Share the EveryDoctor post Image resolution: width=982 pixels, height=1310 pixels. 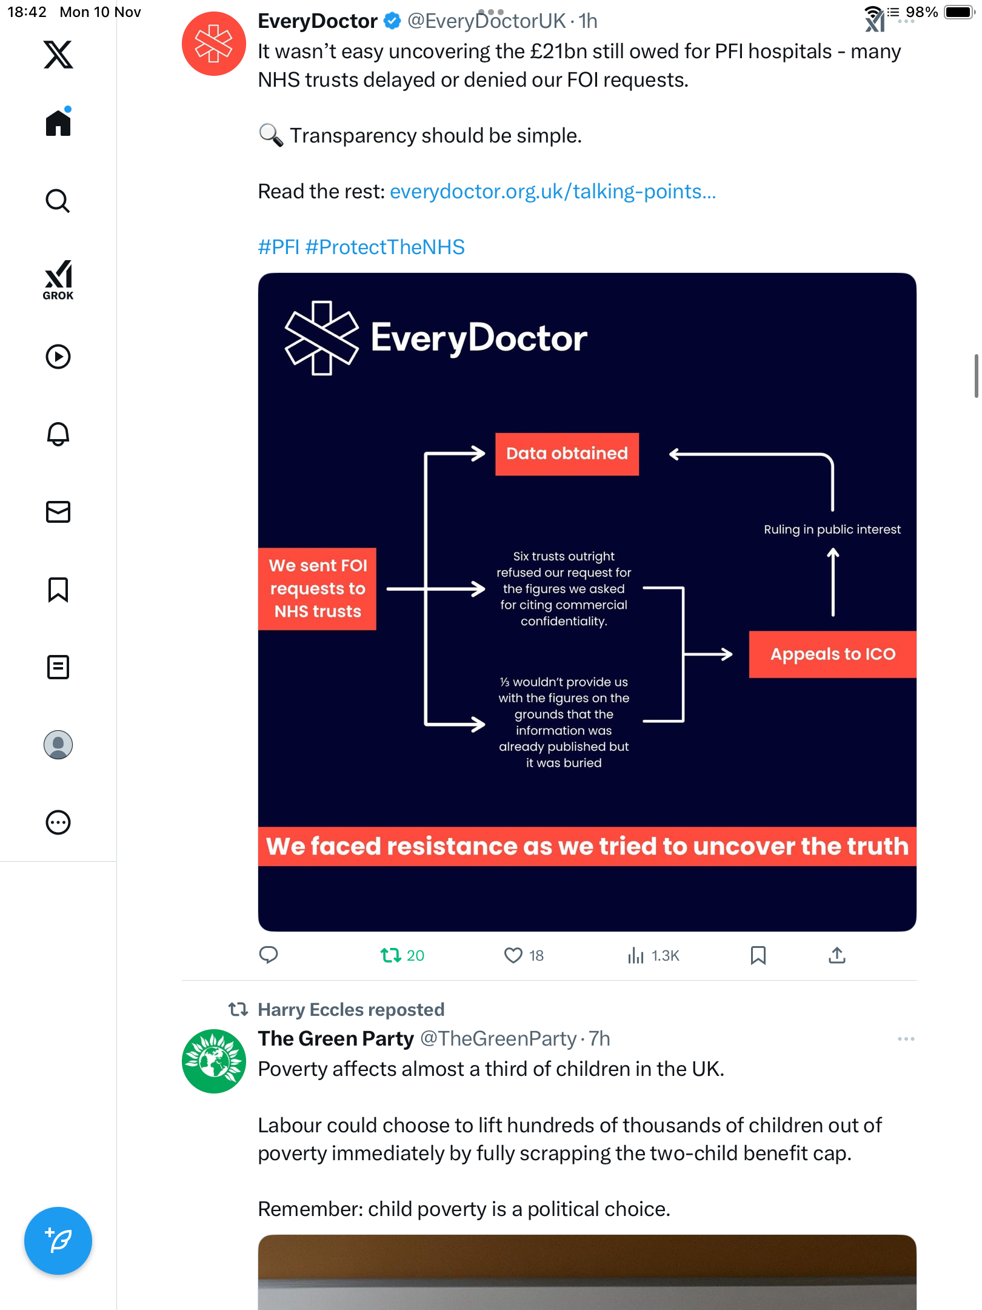[x=837, y=955]
